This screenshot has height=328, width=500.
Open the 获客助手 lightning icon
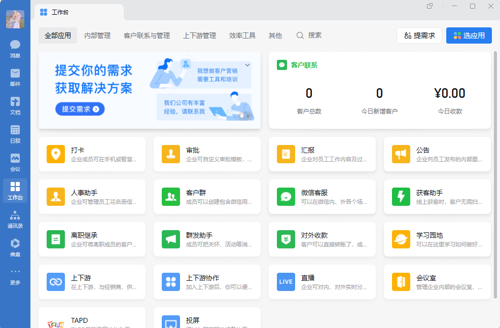tap(401, 197)
